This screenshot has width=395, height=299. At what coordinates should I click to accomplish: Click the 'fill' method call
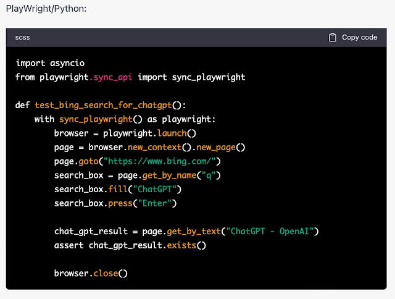click(x=118, y=189)
